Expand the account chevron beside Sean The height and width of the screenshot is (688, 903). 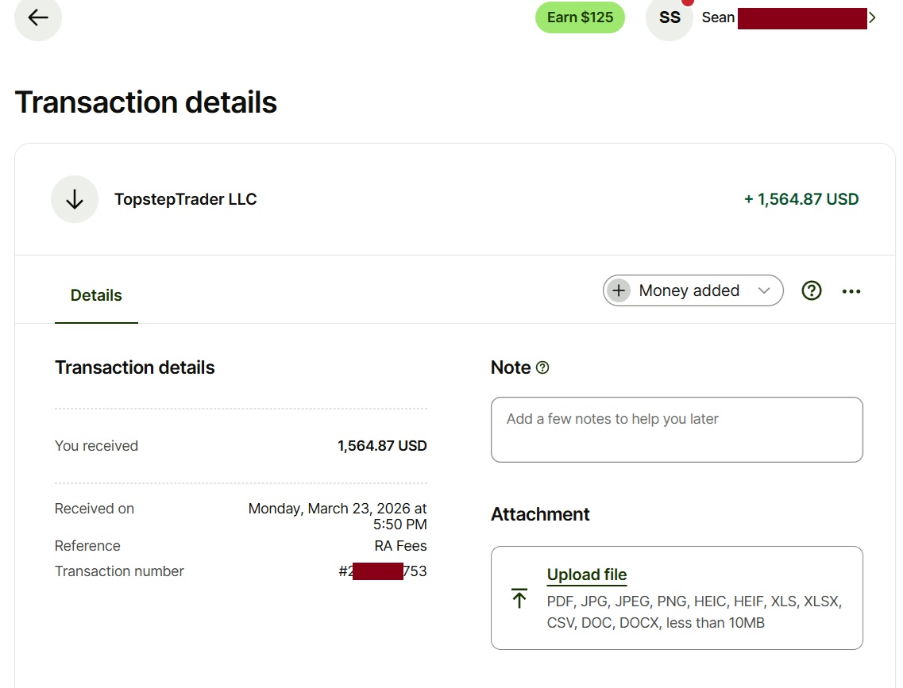click(872, 17)
